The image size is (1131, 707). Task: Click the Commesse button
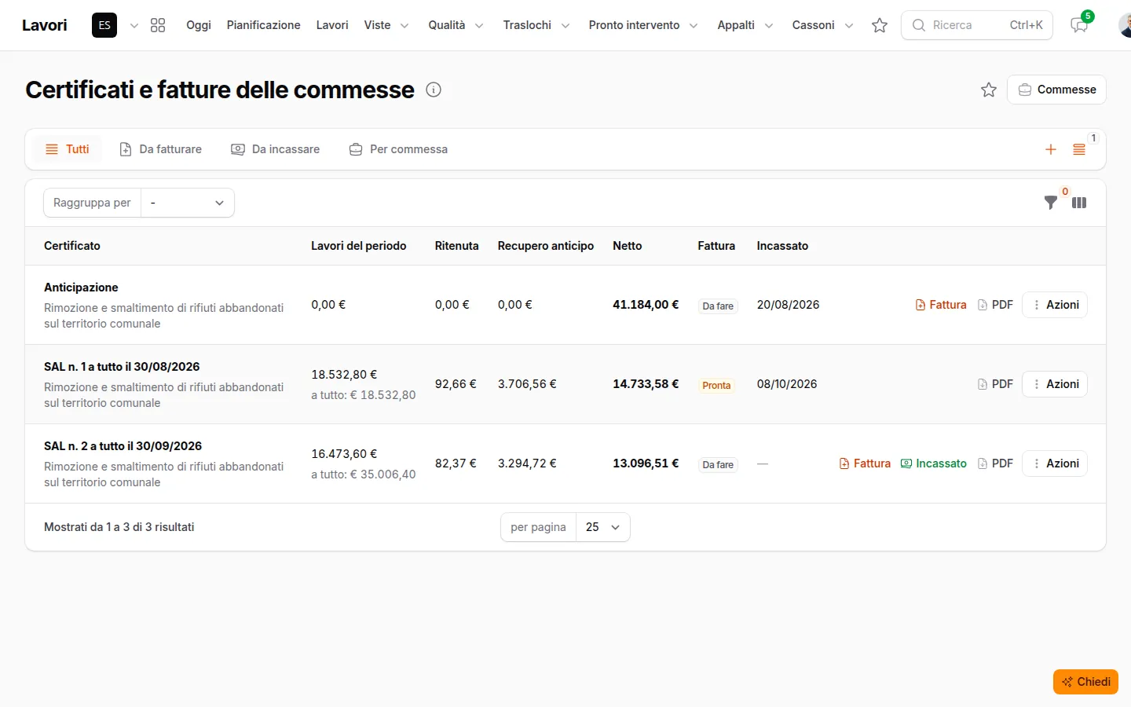point(1057,90)
